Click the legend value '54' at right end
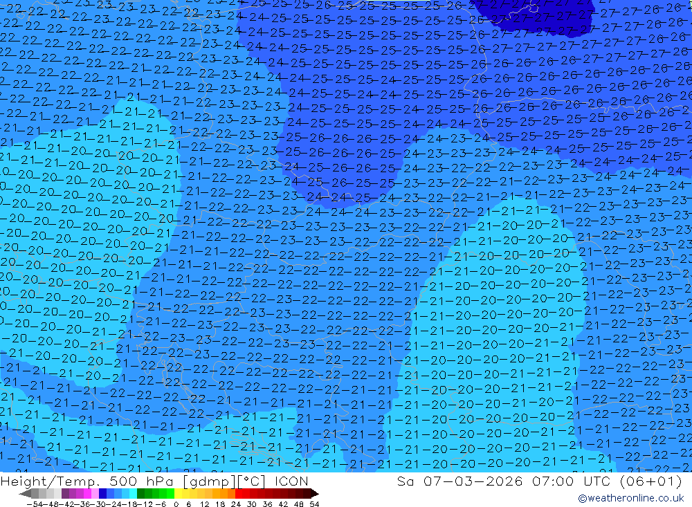 (x=314, y=504)
